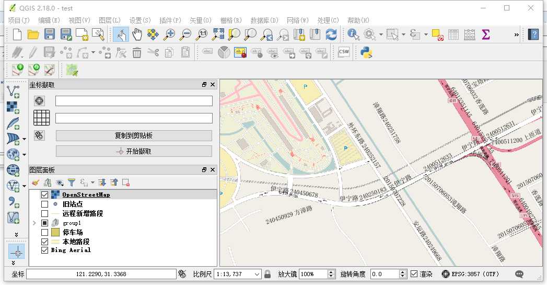
Task: Open identify options dropdown arrow
Action: [380, 34]
